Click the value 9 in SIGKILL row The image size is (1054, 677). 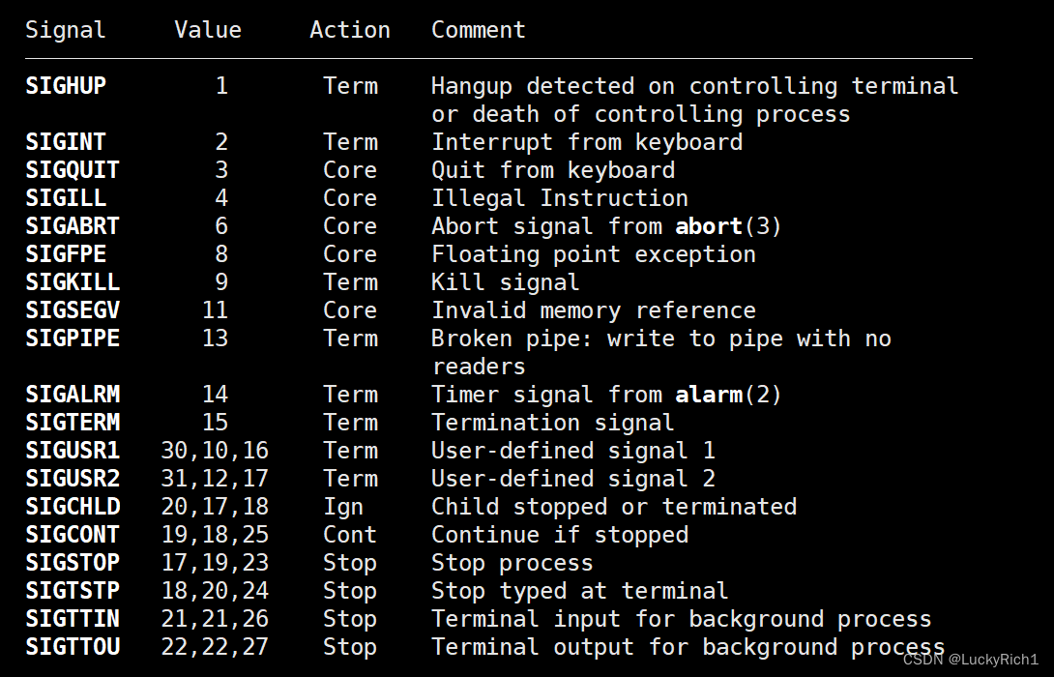click(x=221, y=282)
